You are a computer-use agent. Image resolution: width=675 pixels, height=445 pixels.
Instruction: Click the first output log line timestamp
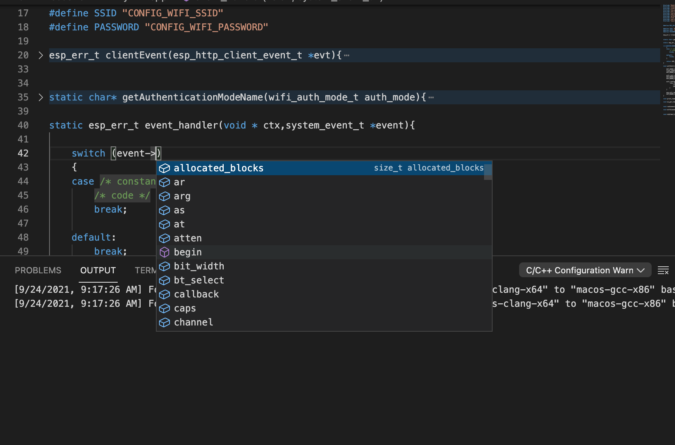pyautogui.click(x=78, y=290)
